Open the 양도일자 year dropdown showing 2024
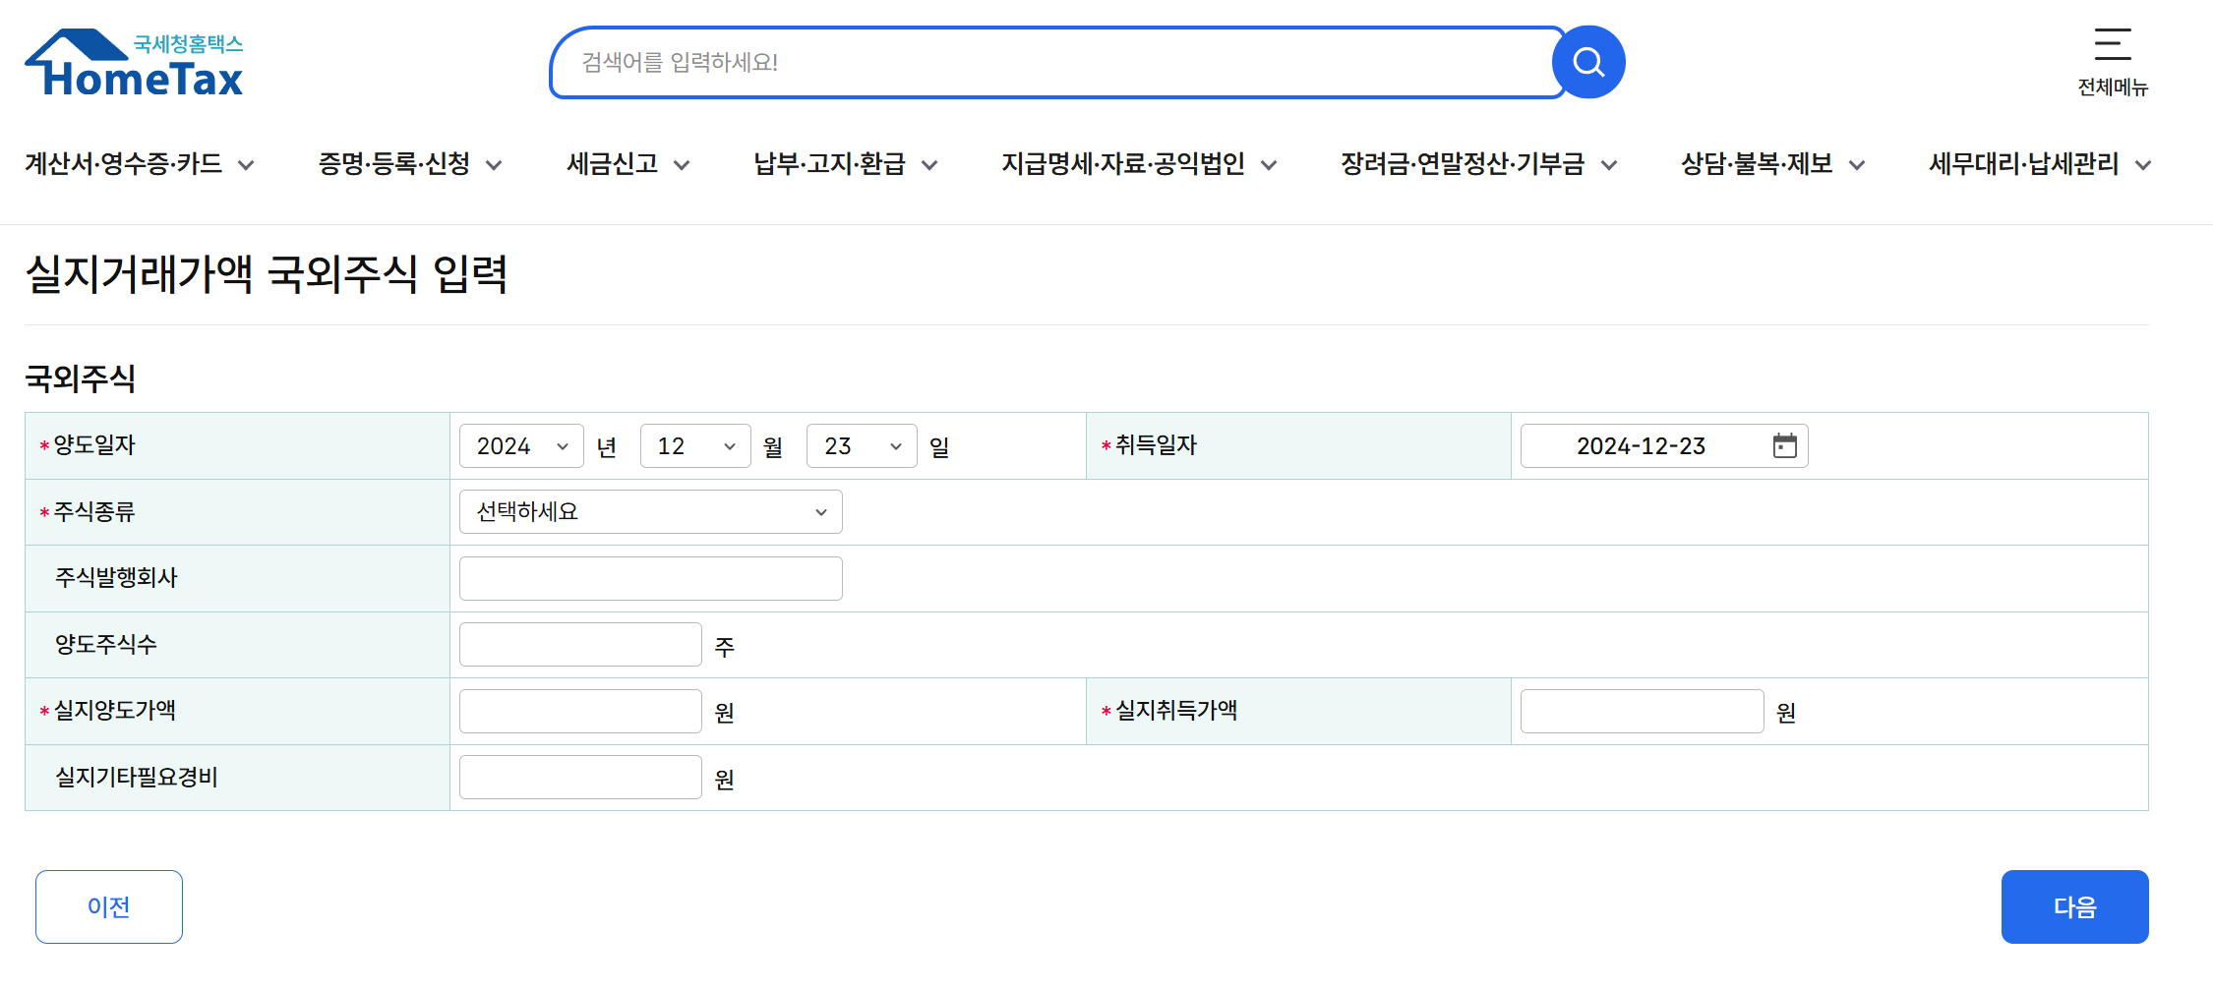 click(520, 445)
